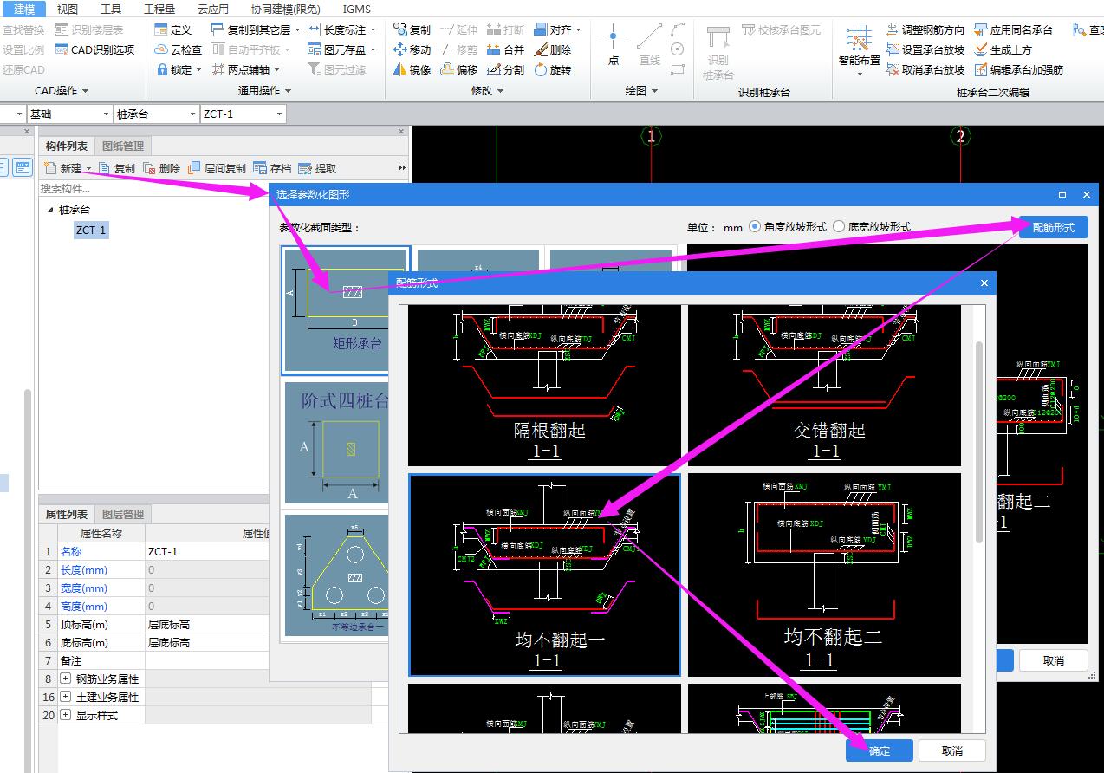Click the 长度标注 length dimension tool
This screenshot has height=773, width=1104.
pyautogui.click(x=343, y=29)
